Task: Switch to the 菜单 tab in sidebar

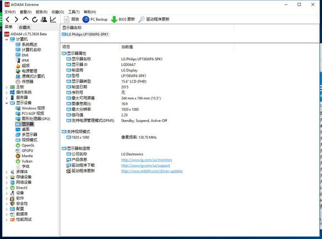Action: point(9,27)
